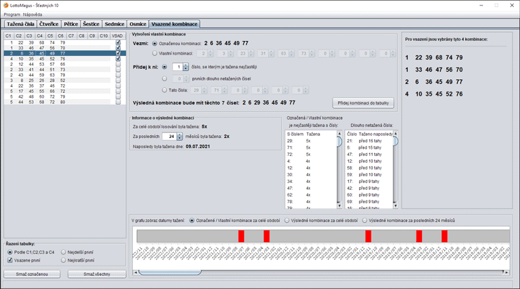Click the red draw marker near 2021/07
This screenshot has height=289, width=520.
[241, 236]
